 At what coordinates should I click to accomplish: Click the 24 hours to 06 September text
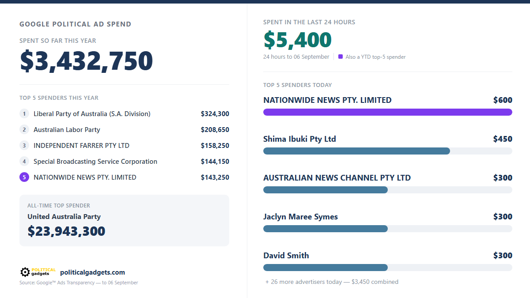click(x=296, y=57)
